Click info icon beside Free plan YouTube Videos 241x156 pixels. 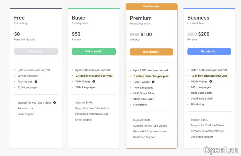55,103
